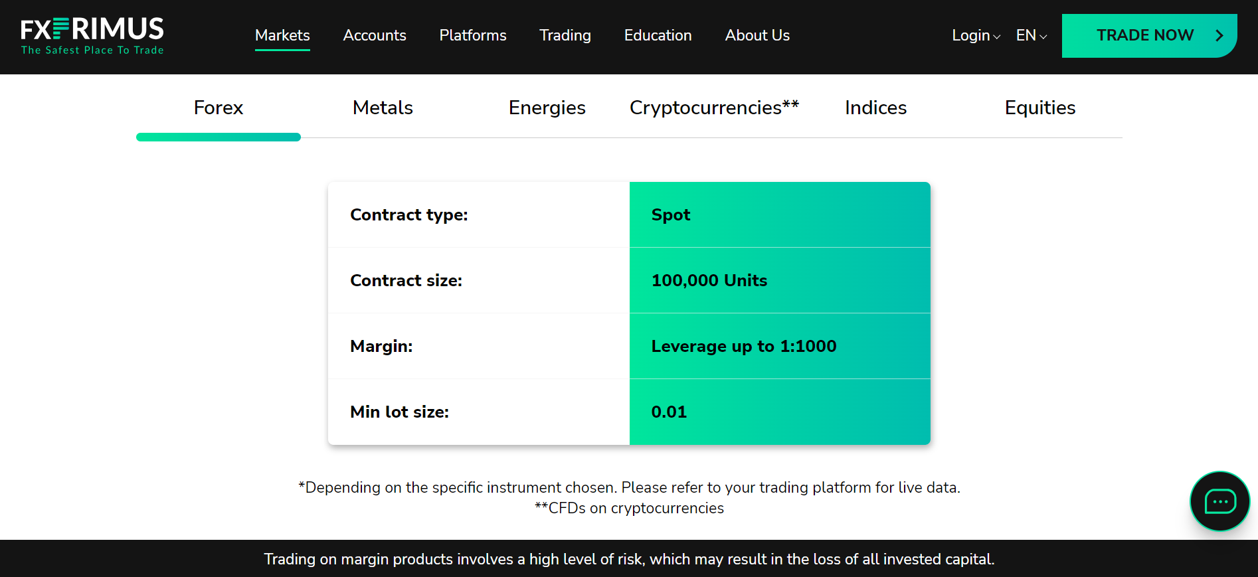Image resolution: width=1258 pixels, height=577 pixels.
Task: Click the 'Min lot size:' label
Action: pyautogui.click(x=399, y=412)
